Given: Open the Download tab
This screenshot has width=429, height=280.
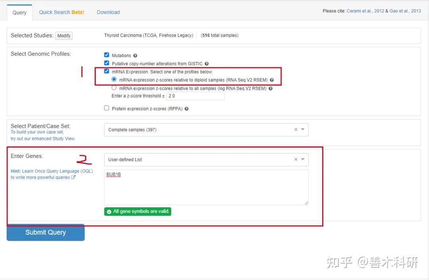Looking at the screenshot, I should tap(108, 12).
